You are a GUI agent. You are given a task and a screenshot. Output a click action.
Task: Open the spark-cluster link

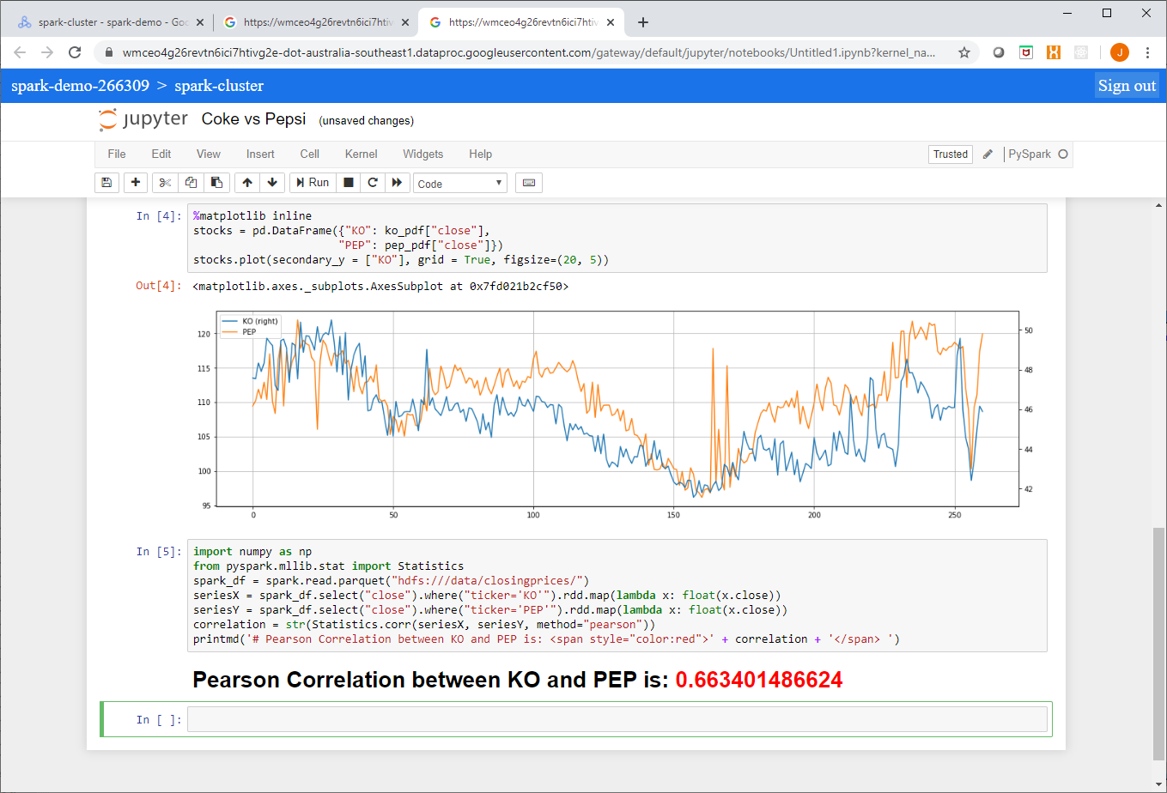pyautogui.click(x=219, y=86)
